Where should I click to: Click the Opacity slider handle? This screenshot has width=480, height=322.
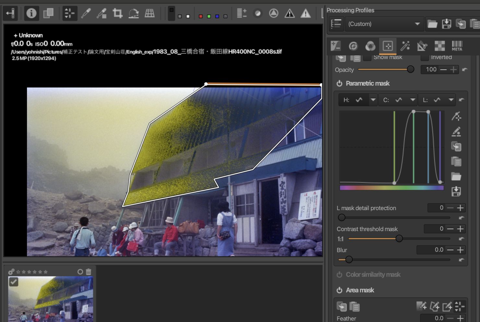(410, 69)
